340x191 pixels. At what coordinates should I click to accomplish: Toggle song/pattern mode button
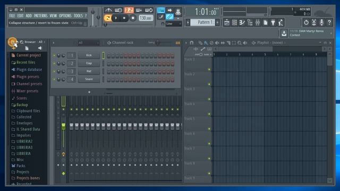(x=107, y=18)
